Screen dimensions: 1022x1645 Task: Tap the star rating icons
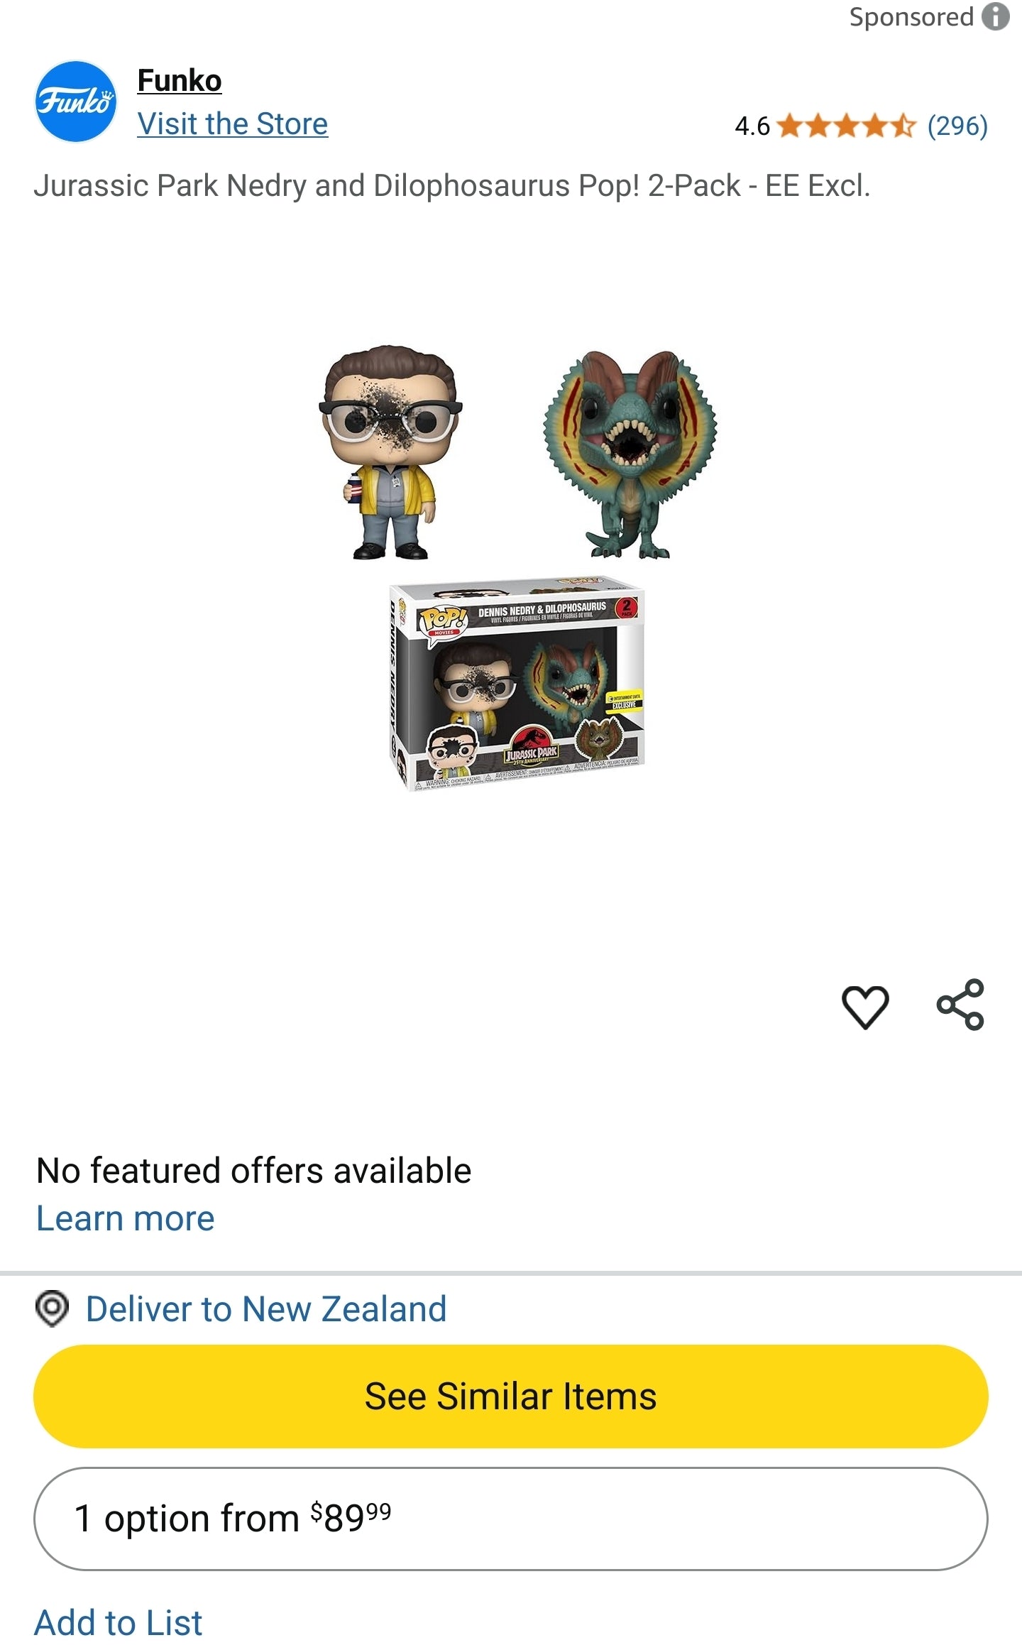point(847,126)
